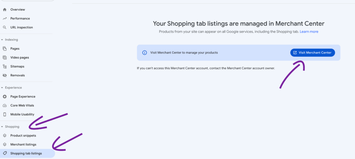Image resolution: width=355 pixels, height=159 pixels.
Task: Click 'Products from your site can appear' subtitle
Action: 229,32
